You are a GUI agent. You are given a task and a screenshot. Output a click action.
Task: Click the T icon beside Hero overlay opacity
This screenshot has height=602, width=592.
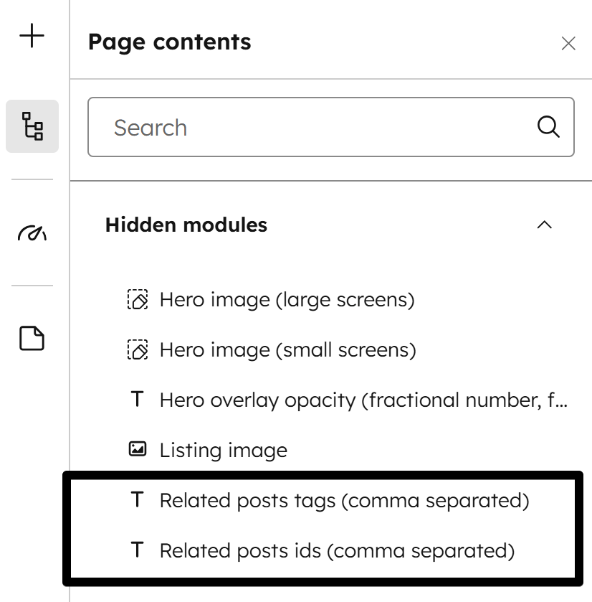(137, 400)
